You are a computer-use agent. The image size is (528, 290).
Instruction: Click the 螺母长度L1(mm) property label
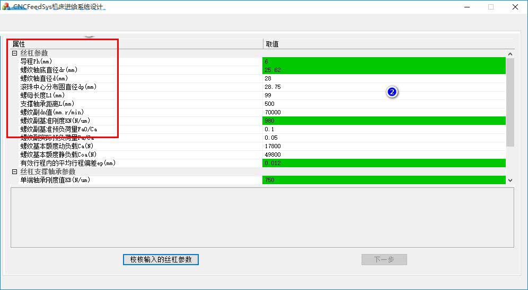coord(42,95)
